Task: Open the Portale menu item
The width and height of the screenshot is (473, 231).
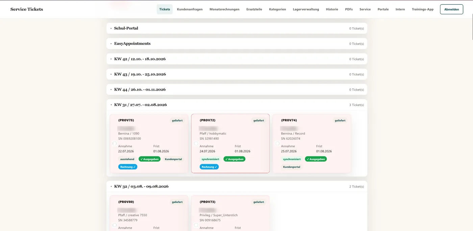Action: point(383,9)
